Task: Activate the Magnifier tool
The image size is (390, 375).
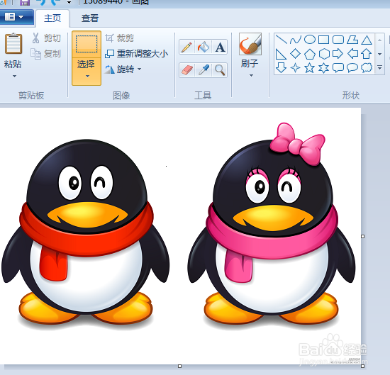Action: [220, 70]
